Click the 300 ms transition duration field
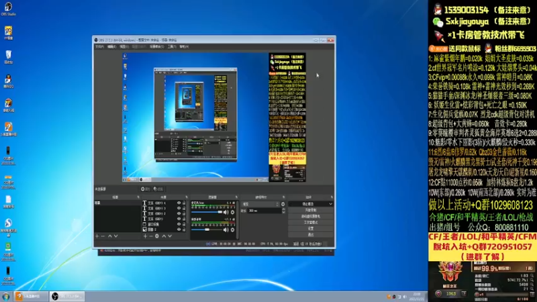The image size is (537, 302). [x=264, y=211]
